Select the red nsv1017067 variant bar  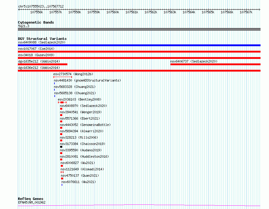click(x=139, y=52)
